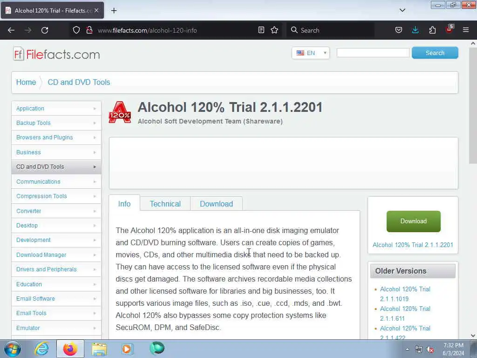Open Drivers and Peripherals category
477x358 pixels.
pos(56,269)
